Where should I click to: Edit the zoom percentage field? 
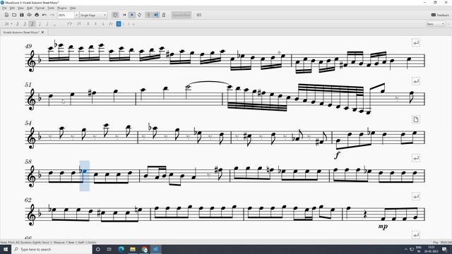66,15
